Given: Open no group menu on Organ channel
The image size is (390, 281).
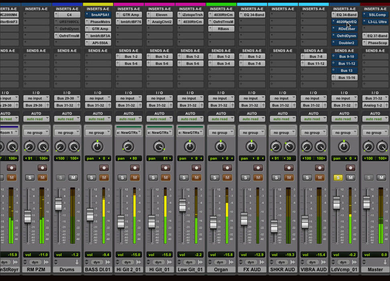Looking at the screenshot, I should pyautogui.click(x=221, y=132).
